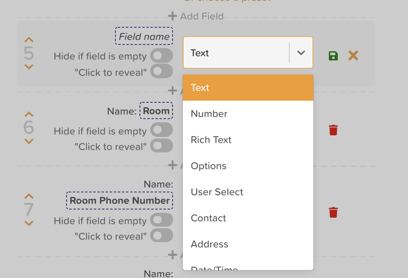This screenshot has width=408, height=278.
Task: Click the Field name input box
Action: point(144,36)
